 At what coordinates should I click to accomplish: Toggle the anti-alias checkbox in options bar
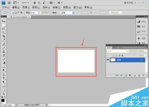point(40,13)
